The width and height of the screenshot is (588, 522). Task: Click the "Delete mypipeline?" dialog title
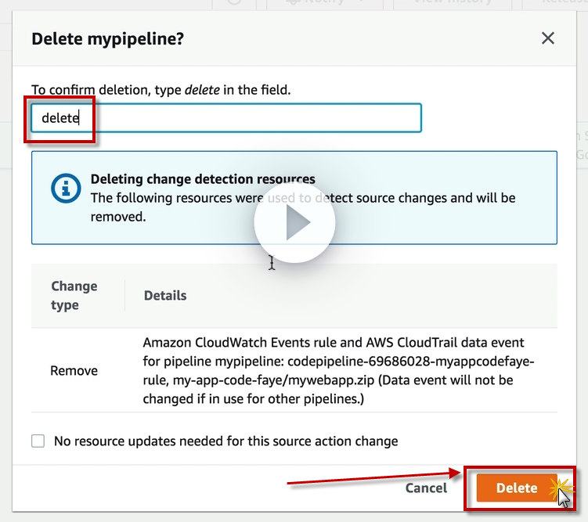click(108, 38)
